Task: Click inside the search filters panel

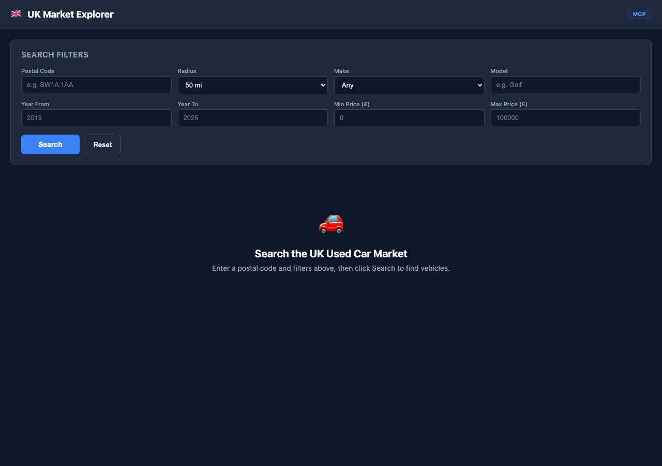Action: 331,155
